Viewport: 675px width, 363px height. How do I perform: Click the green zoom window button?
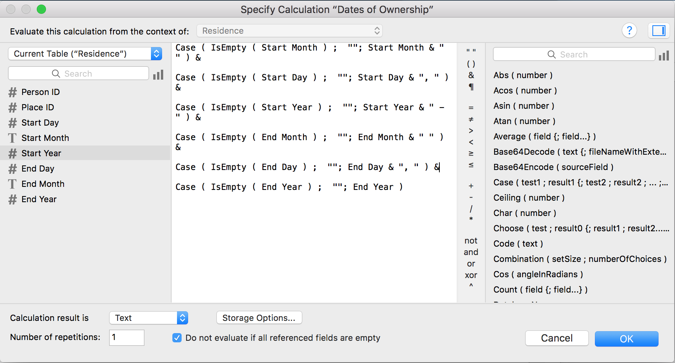click(x=41, y=9)
